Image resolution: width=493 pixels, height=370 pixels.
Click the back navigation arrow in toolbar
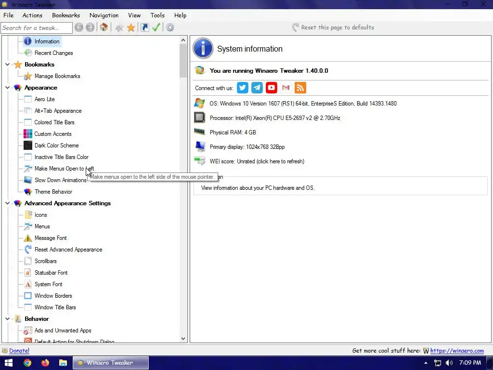[79, 27]
